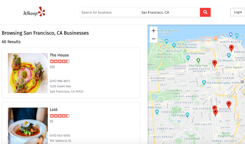245x144 pixels.
Task: Click the green Alta Plaza Park marker
Action: click(198, 60)
